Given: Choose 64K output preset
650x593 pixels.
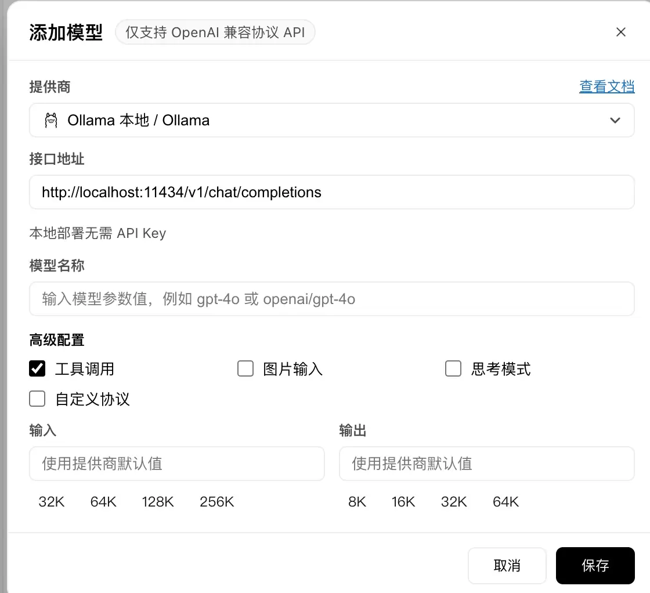Looking at the screenshot, I should click(x=505, y=502).
